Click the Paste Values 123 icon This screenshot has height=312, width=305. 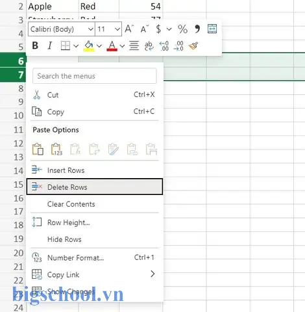[56, 149]
